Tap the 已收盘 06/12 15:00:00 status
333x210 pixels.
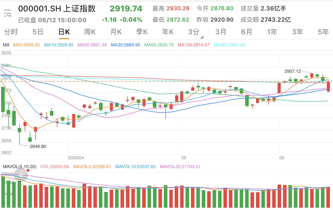point(52,20)
